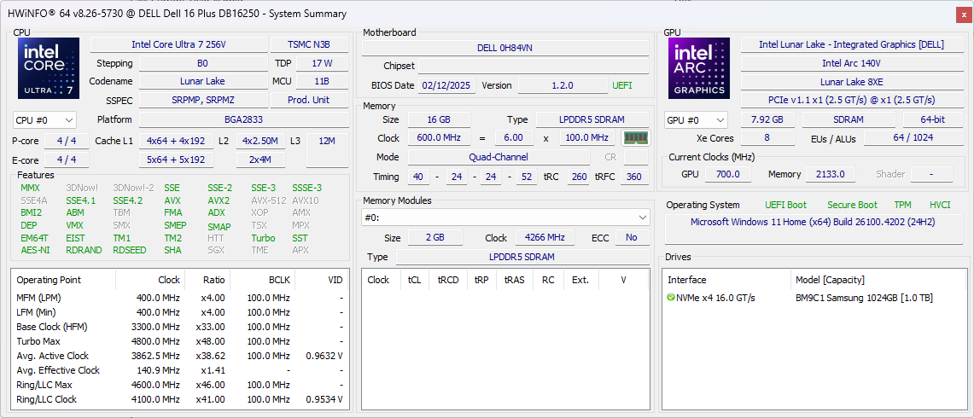This screenshot has height=418, width=974.
Task: Click the AVX2 feature label
Action: [x=219, y=200]
